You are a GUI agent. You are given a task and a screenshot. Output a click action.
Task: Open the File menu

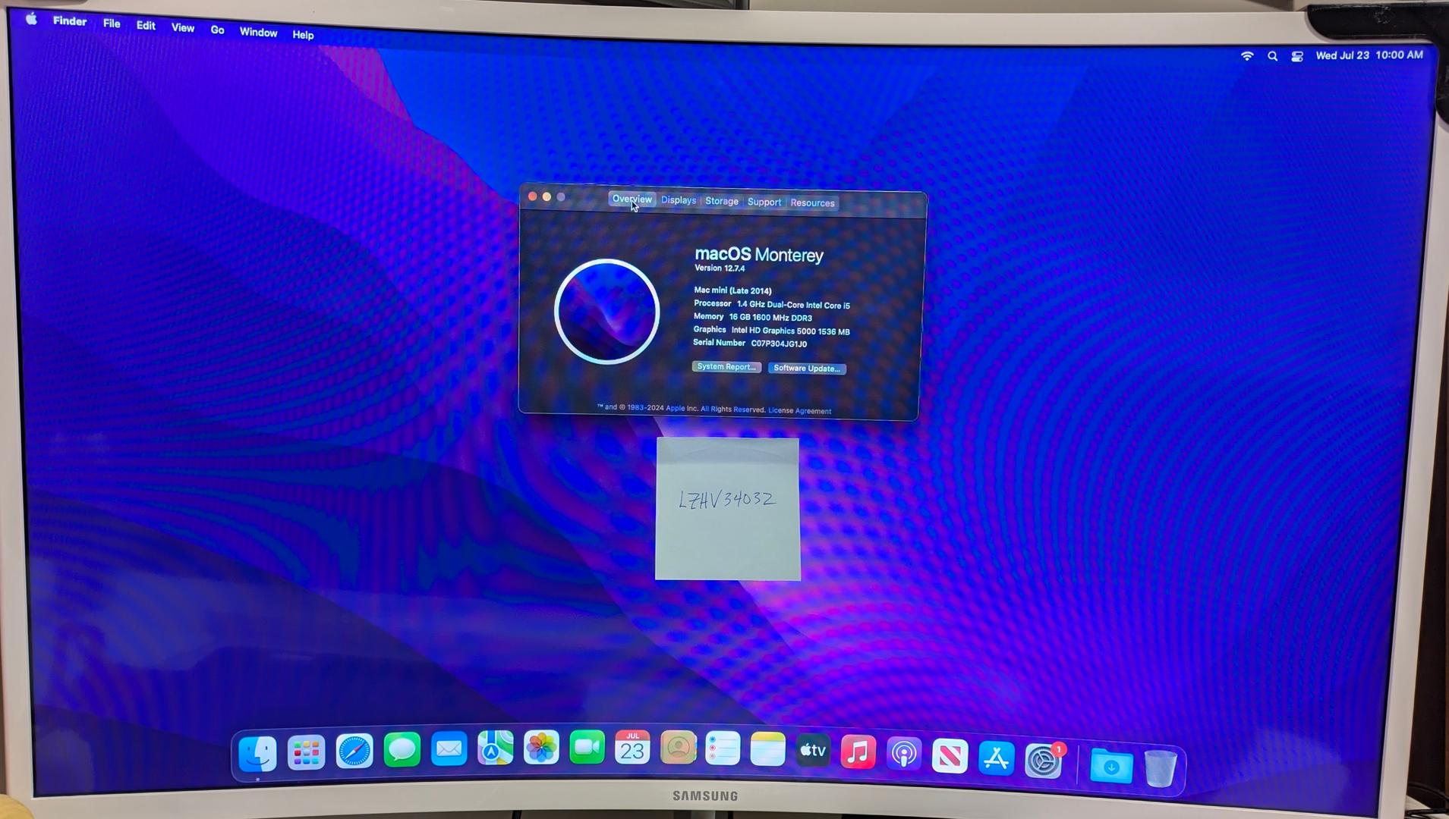tap(112, 24)
